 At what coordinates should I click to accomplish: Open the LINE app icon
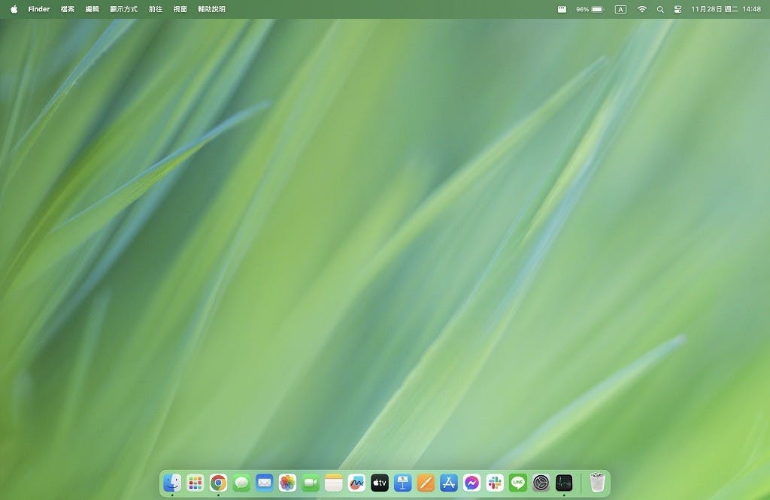(x=517, y=483)
